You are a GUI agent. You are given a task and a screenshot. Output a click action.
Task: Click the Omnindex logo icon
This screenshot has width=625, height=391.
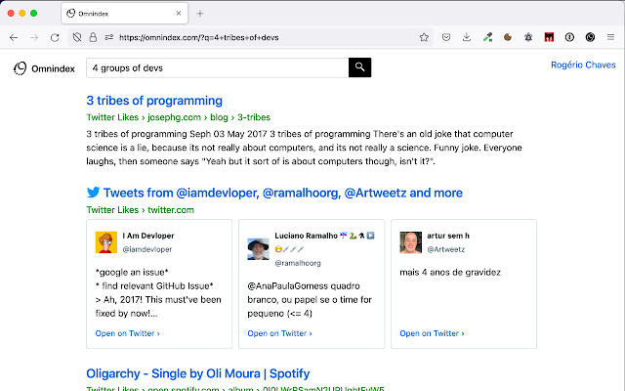(x=20, y=68)
